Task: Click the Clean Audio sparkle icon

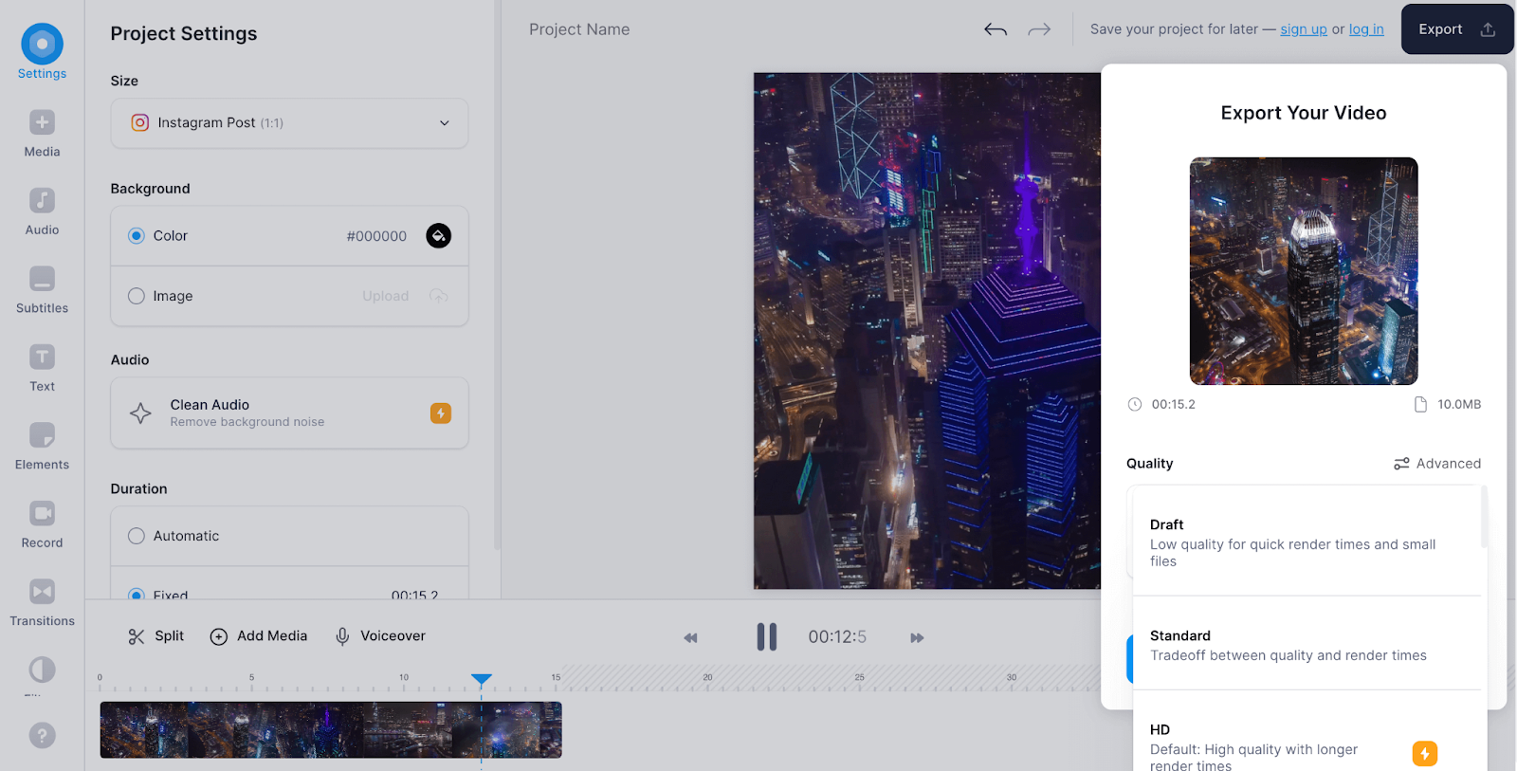Action: pyautogui.click(x=140, y=413)
